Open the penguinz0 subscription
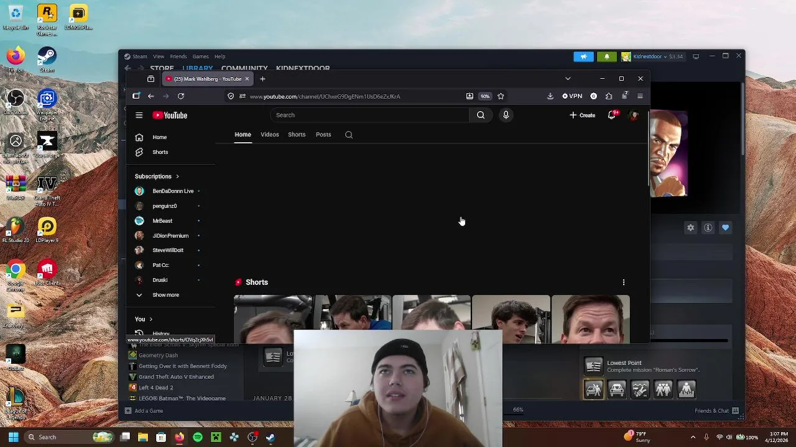 pyautogui.click(x=165, y=206)
